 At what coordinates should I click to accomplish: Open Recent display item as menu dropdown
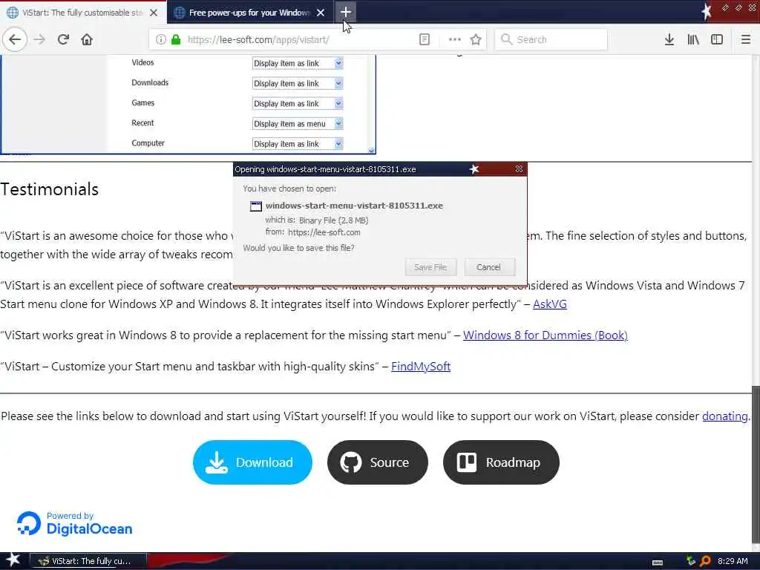[x=298, y=124]
